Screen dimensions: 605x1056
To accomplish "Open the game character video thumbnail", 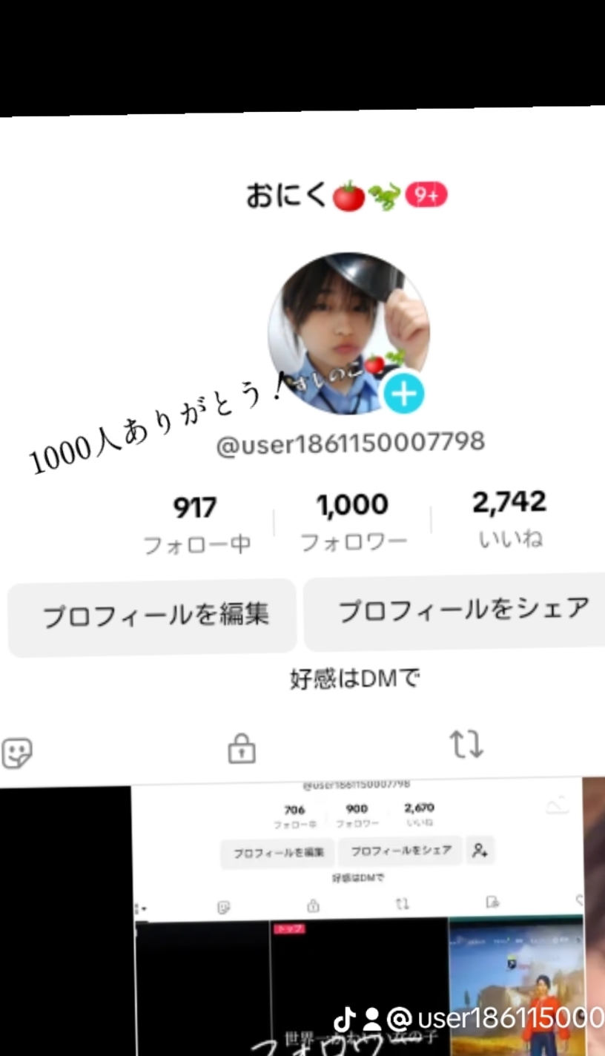I will click(x=516, y=987).
